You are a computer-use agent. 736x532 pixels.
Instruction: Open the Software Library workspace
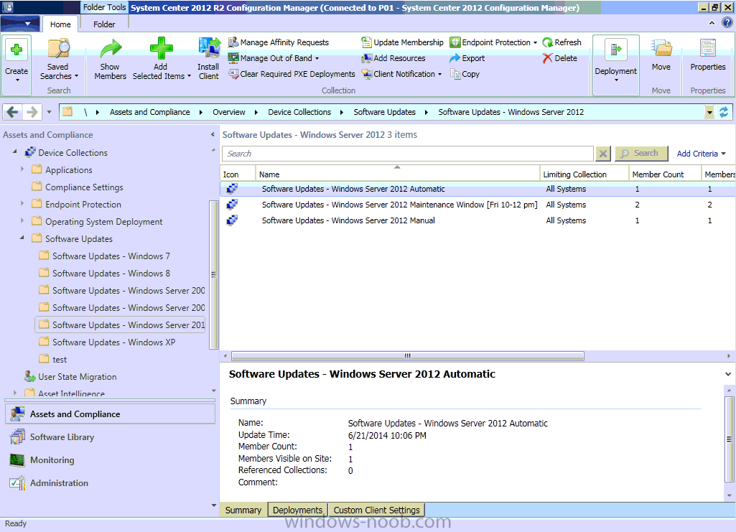111,437
